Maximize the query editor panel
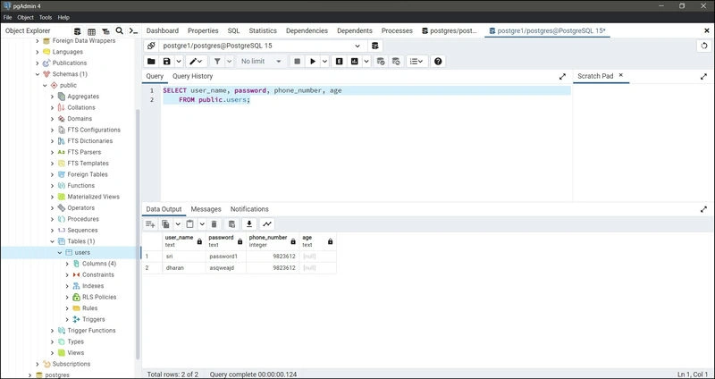The width and height of the screenshot is (715, 379). 562,77
